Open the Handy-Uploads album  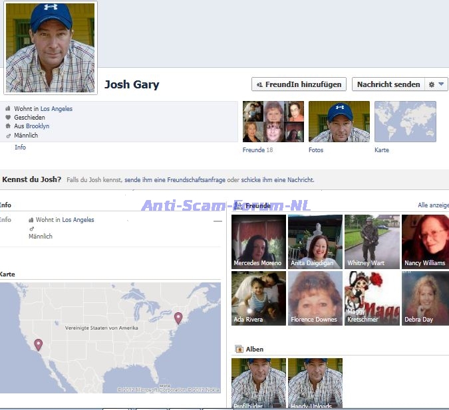pos(315,383)
